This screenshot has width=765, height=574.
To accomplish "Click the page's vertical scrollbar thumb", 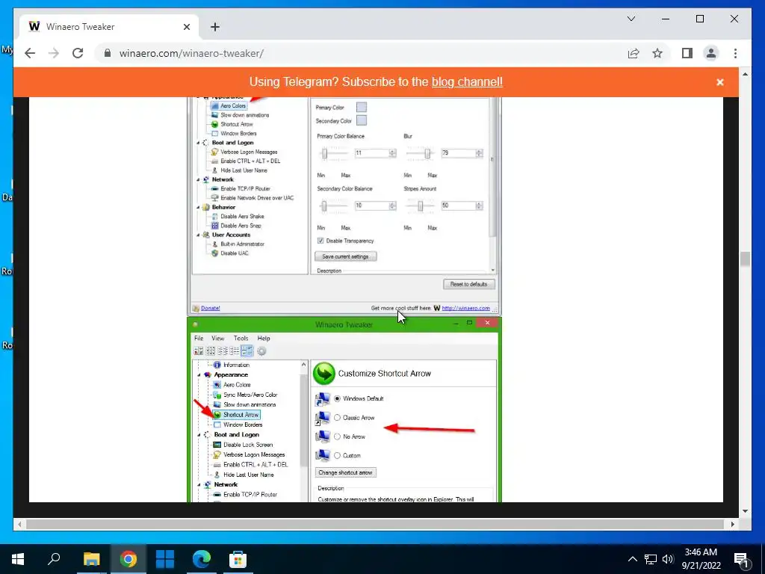I will pyautogui.click(x=745, y=259).
